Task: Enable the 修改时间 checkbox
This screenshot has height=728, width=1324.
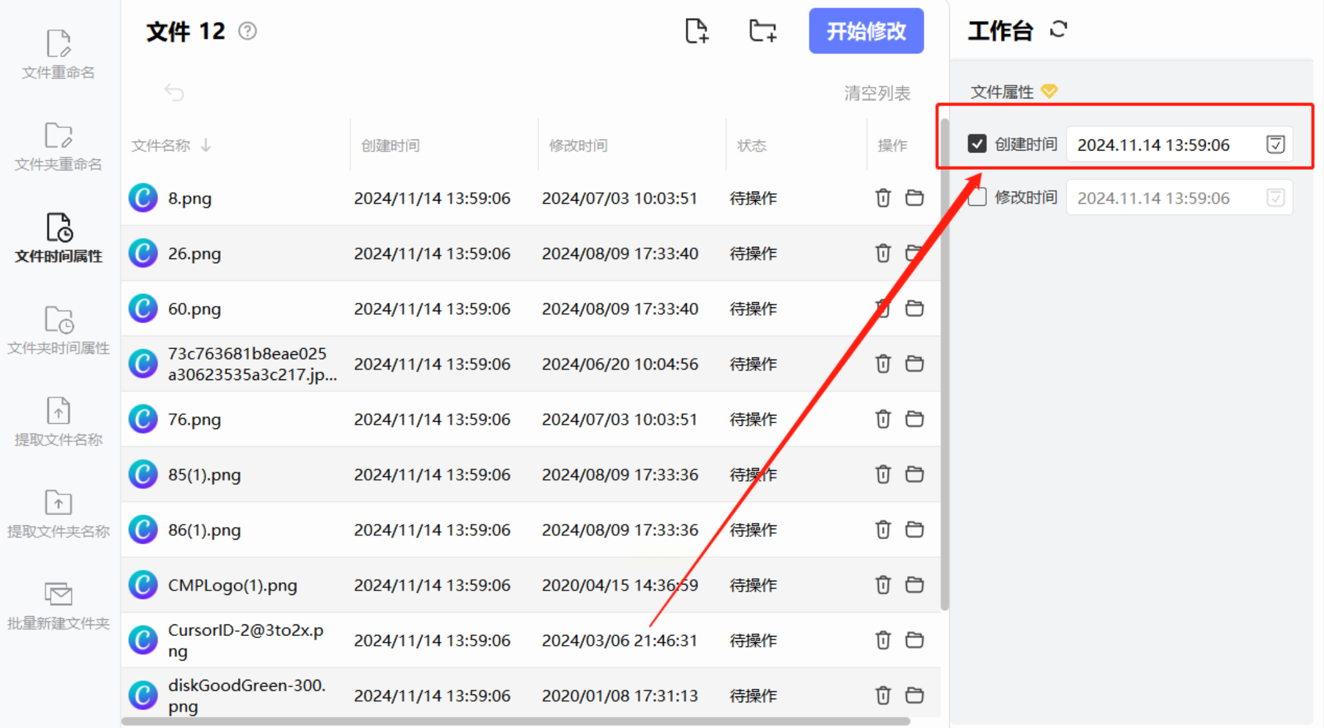Action: tap(977, 197)
